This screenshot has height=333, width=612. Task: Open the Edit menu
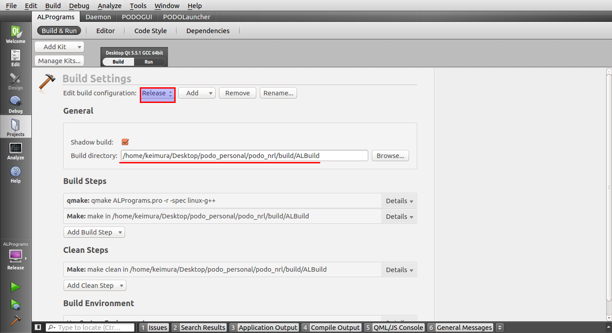tap(31, 6)
